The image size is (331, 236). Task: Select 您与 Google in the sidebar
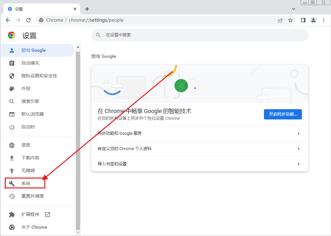point(38,50)
